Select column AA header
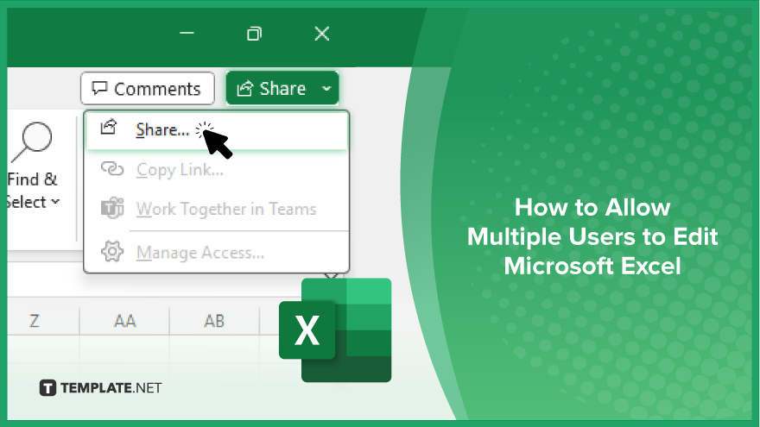 click(124, 321)
